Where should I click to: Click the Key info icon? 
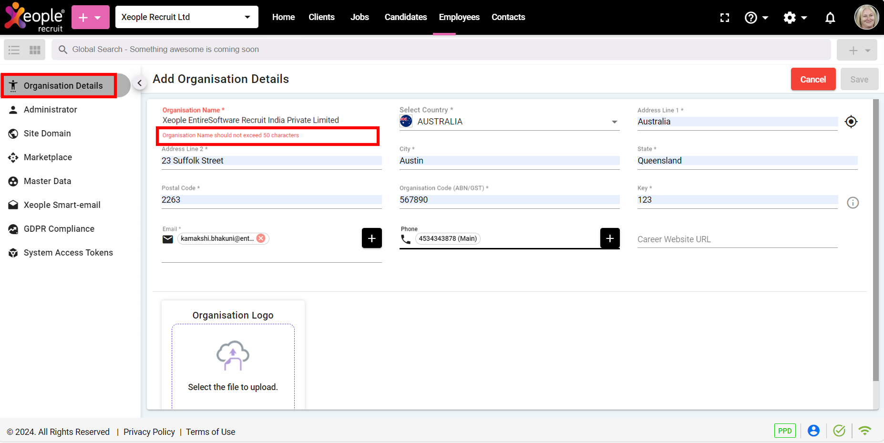tap(853, 203)
